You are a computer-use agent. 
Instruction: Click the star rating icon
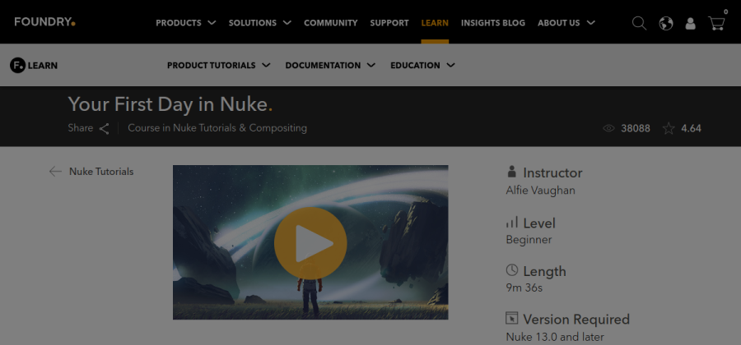coord(669,128)
